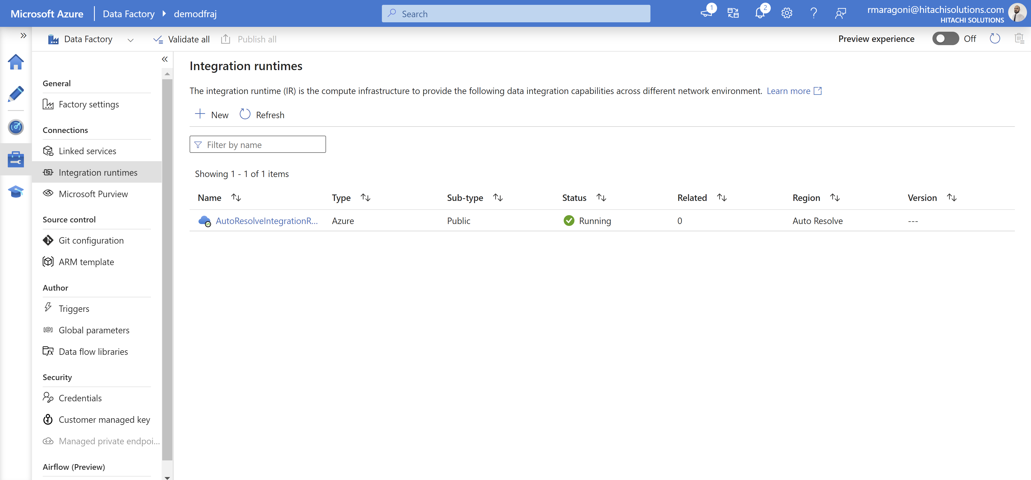Open the Manage toolbox icon
Screen dimensions: 1031x480
pyautogui.click(x=16, y=159)
